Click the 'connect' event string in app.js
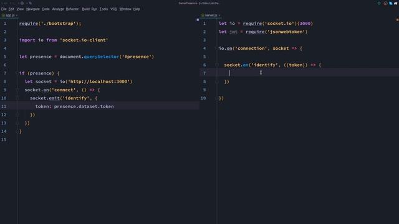 pos(64,90)
